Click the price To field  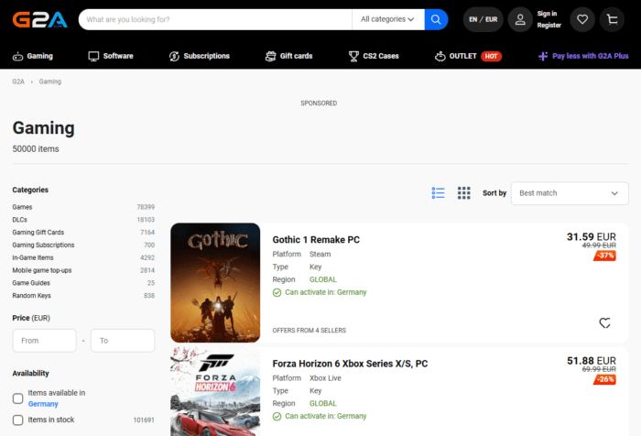click(123, 341)
